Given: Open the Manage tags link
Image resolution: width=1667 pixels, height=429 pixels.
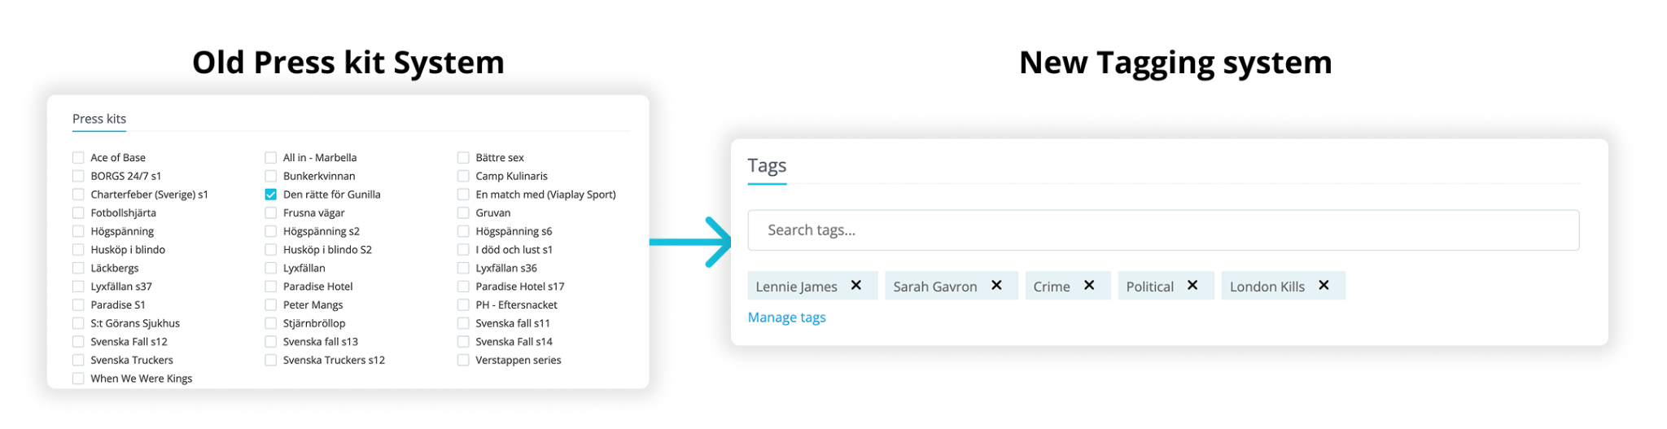Looking at the screenshot, I should pos(786,317).
